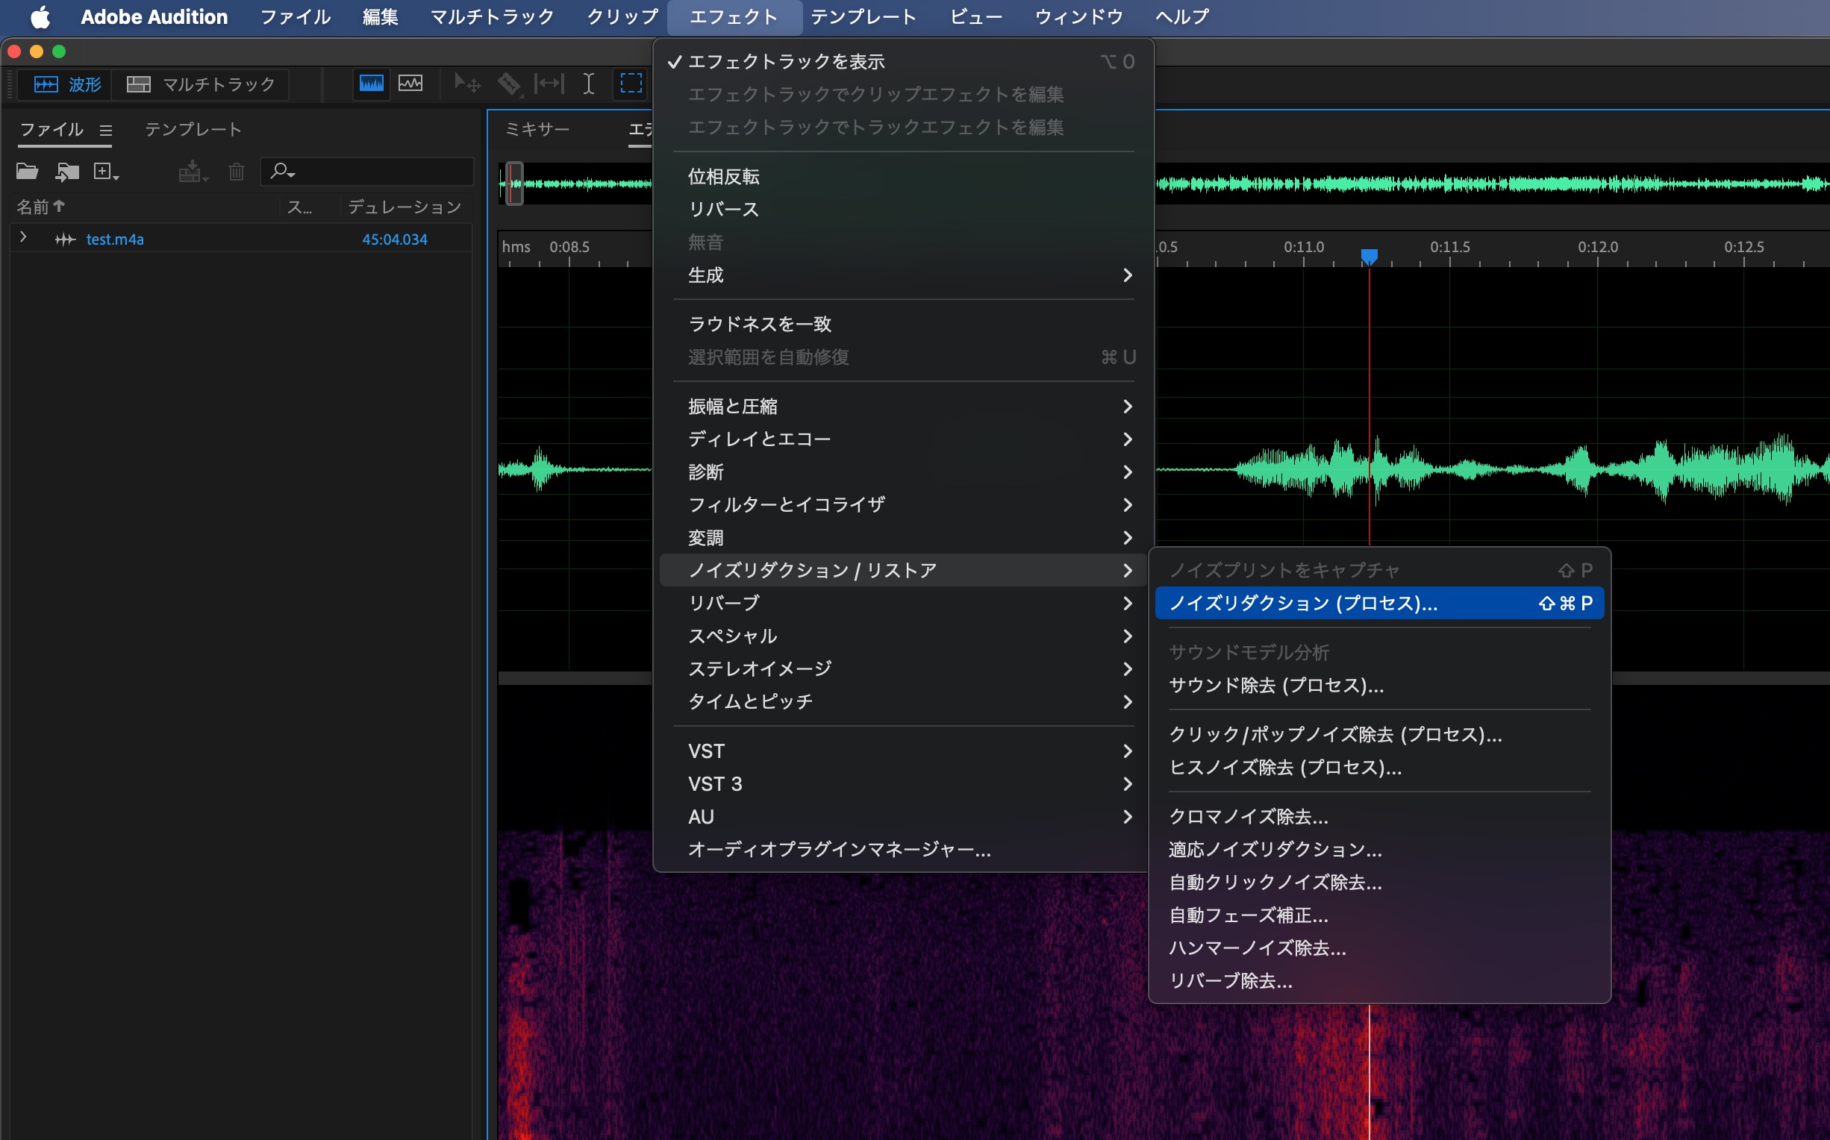Expand the リバーブ submenu
The image size is (1830, 1140).
902,603
